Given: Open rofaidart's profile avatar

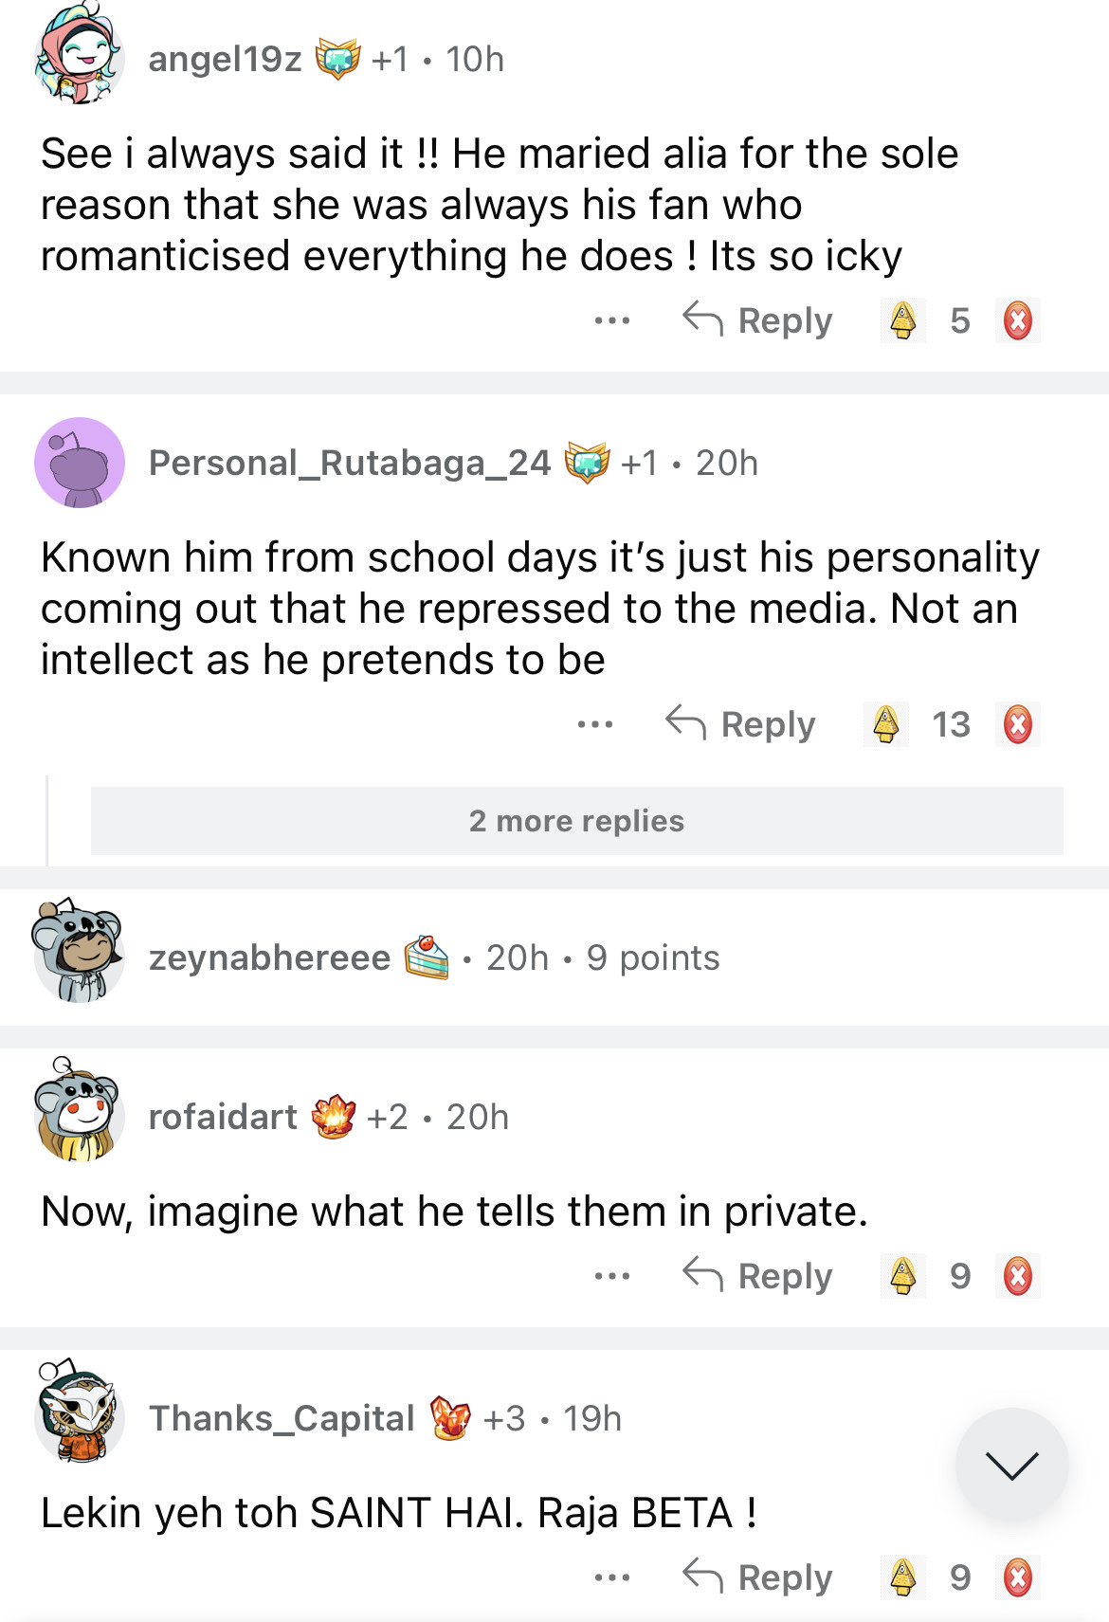Looking at the screenshot, I should 80,1111.
